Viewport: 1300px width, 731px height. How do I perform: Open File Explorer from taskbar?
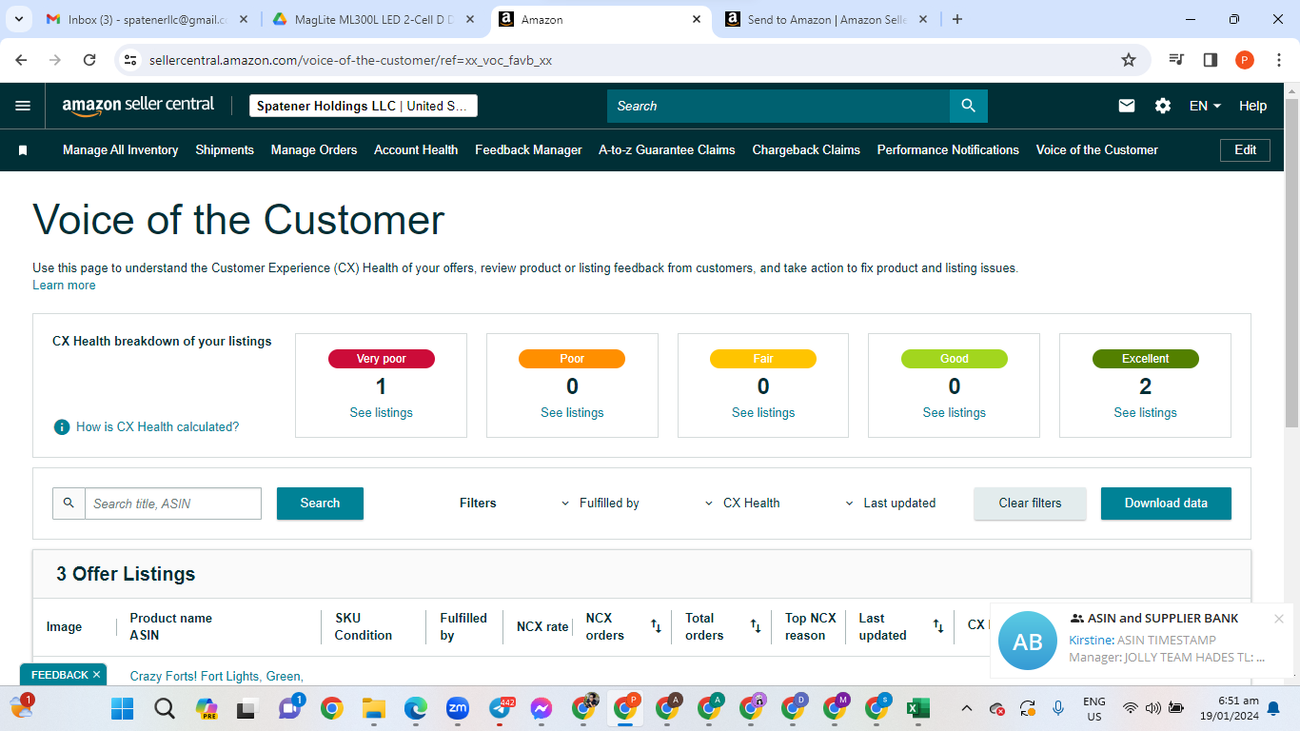click(373, 708)
